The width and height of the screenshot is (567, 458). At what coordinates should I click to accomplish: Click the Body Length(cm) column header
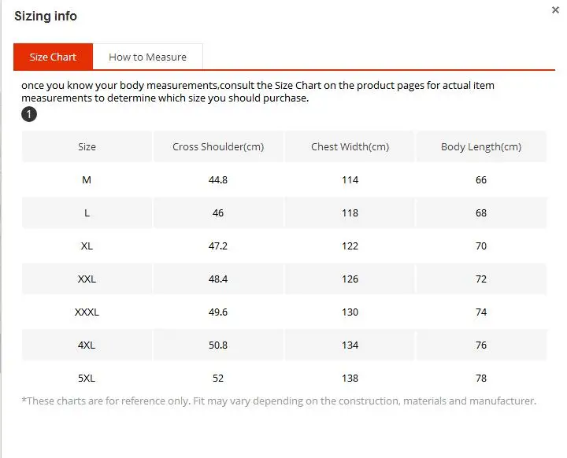(x=481, y=146)
